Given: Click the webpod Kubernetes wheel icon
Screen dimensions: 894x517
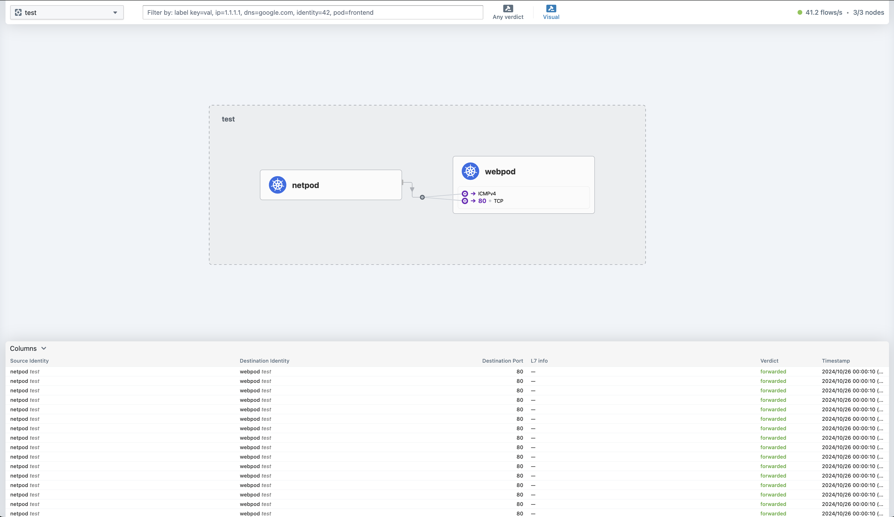Looking at the screenshot, I should 470,171.
